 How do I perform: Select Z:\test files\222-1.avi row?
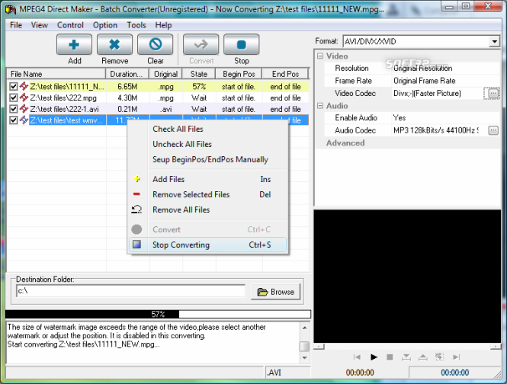(158, 109)
